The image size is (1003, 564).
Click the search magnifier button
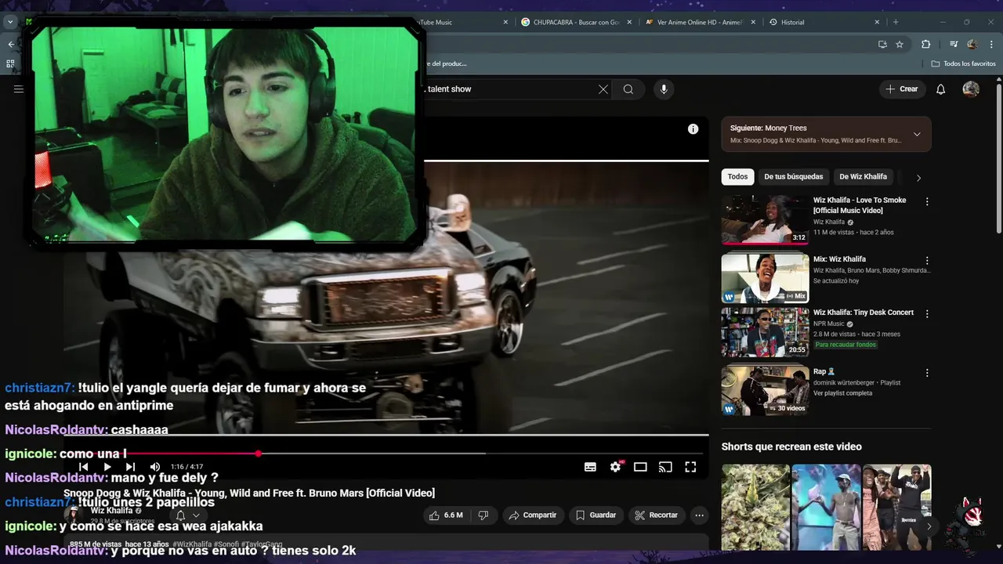(x=628, y=89)
